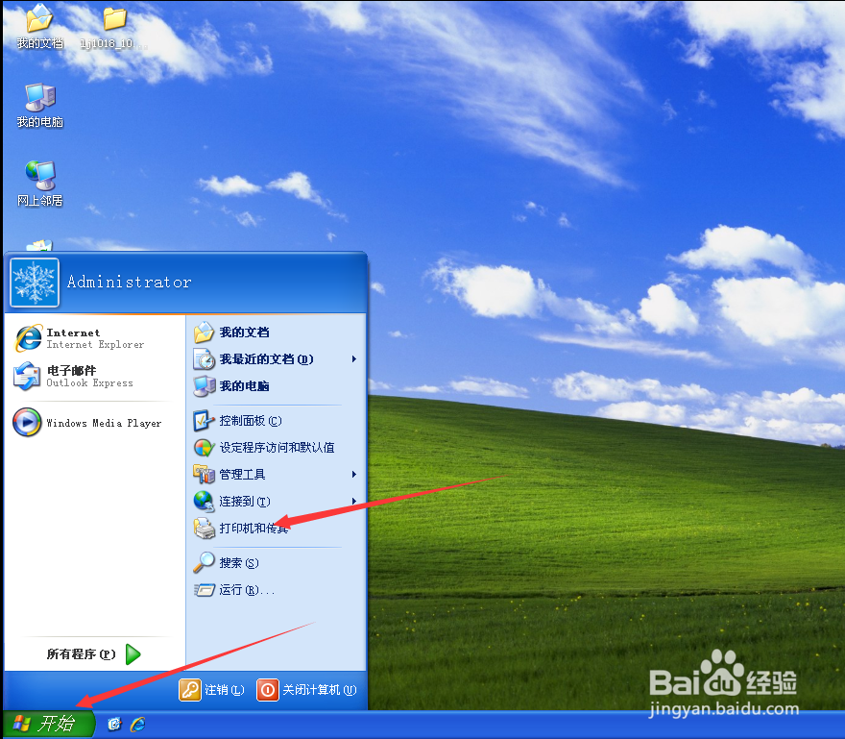The image size is (845, 739).
Task: Open 搜索(S) from Start menu
Action: pyautogui.click(x=276, y=563)
